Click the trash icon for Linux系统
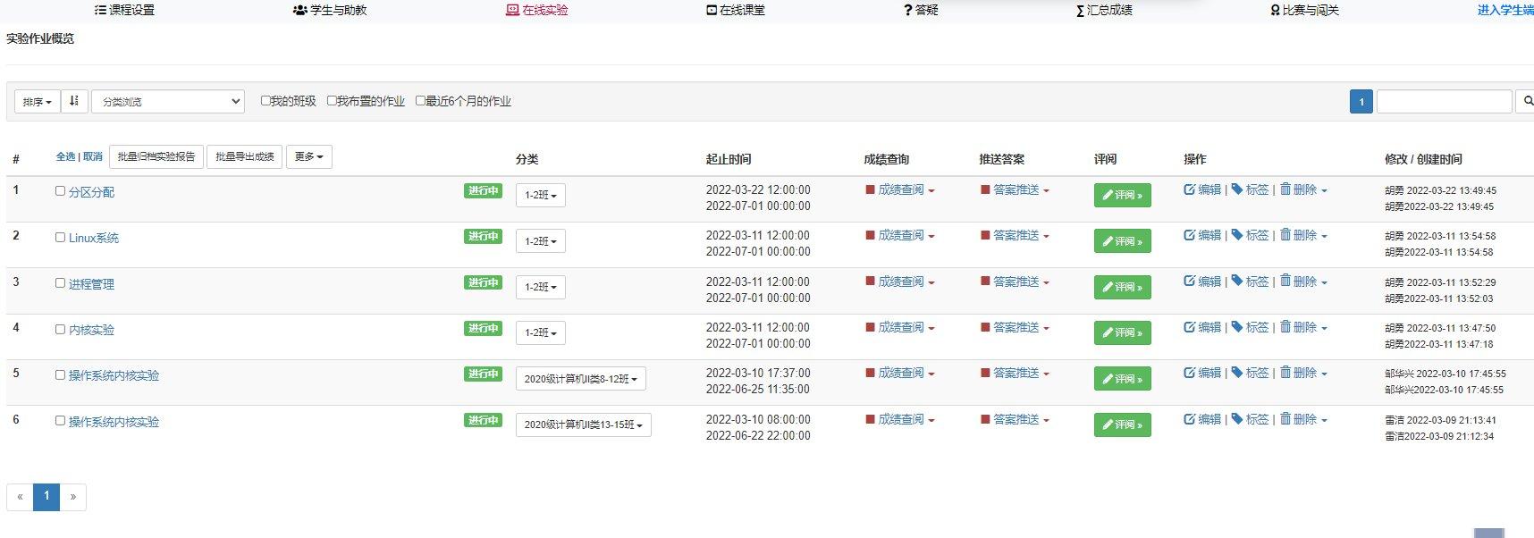1534x538 pixels. pyautogui.click(x=1285, y=235)
